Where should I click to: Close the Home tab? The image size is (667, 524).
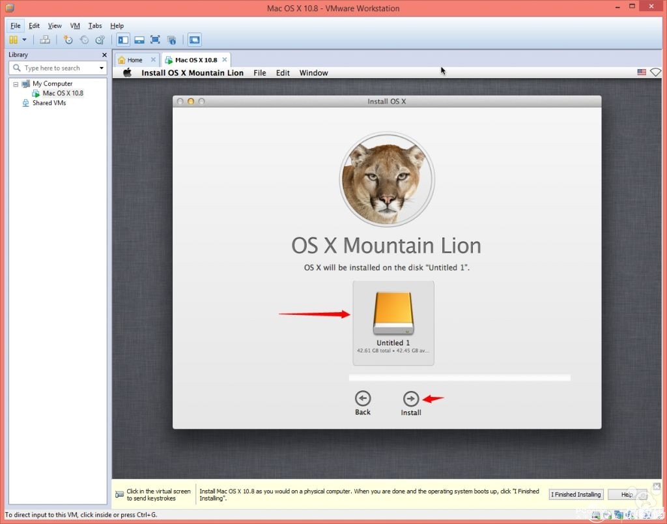153,59
